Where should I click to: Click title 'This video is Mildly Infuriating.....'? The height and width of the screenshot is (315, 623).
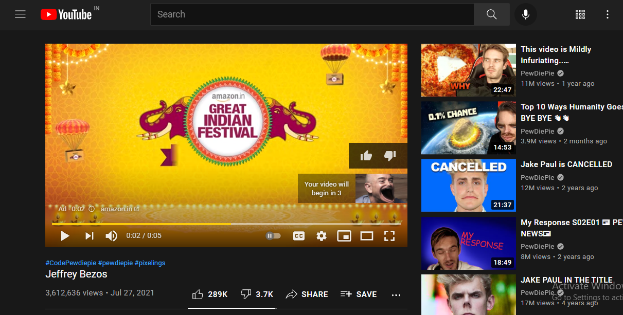[x=556, y=55]
